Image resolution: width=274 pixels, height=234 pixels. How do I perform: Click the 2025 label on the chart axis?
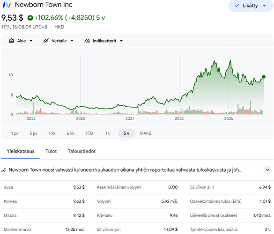(179, 119)
